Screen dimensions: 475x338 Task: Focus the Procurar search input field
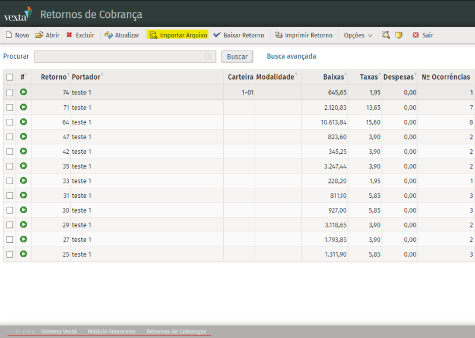pos(119,56)
